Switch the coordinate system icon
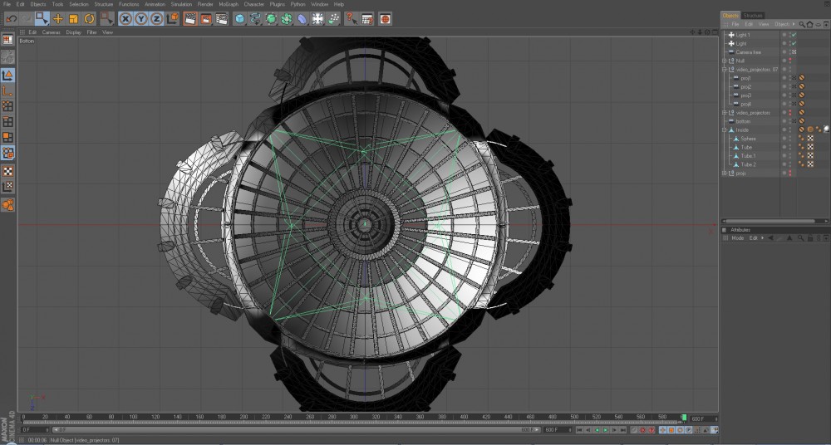Viewport: 831px width, 445px height. 173,19
